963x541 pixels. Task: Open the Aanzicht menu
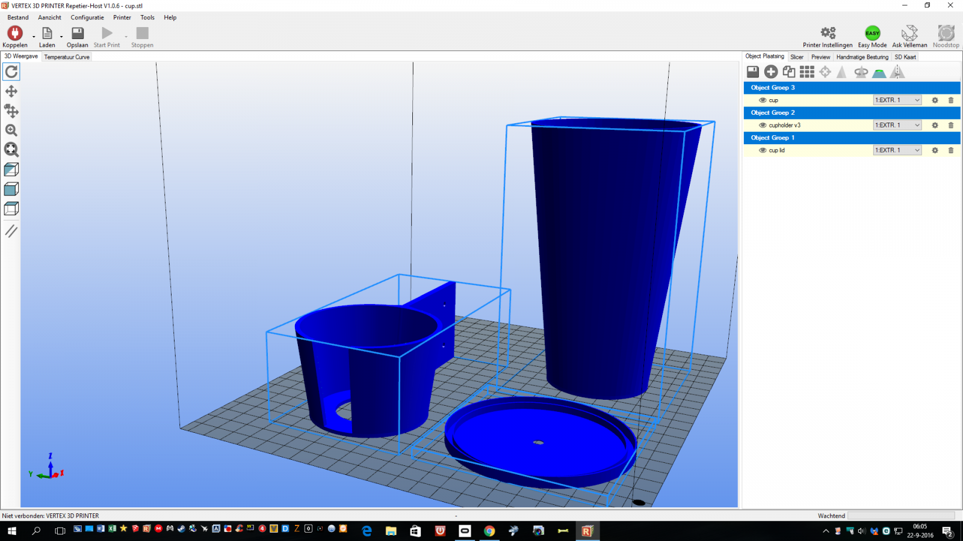click(x=49, y=17)
